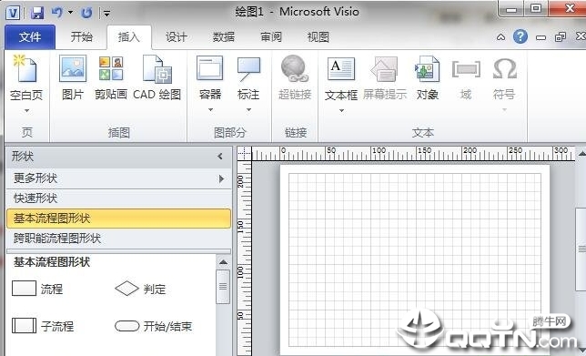Viewport: 586px width, 356px height.
Task: Click the 屏幕提示 screen tip icon
Action: pyautogui.click(x=385, y=69)
